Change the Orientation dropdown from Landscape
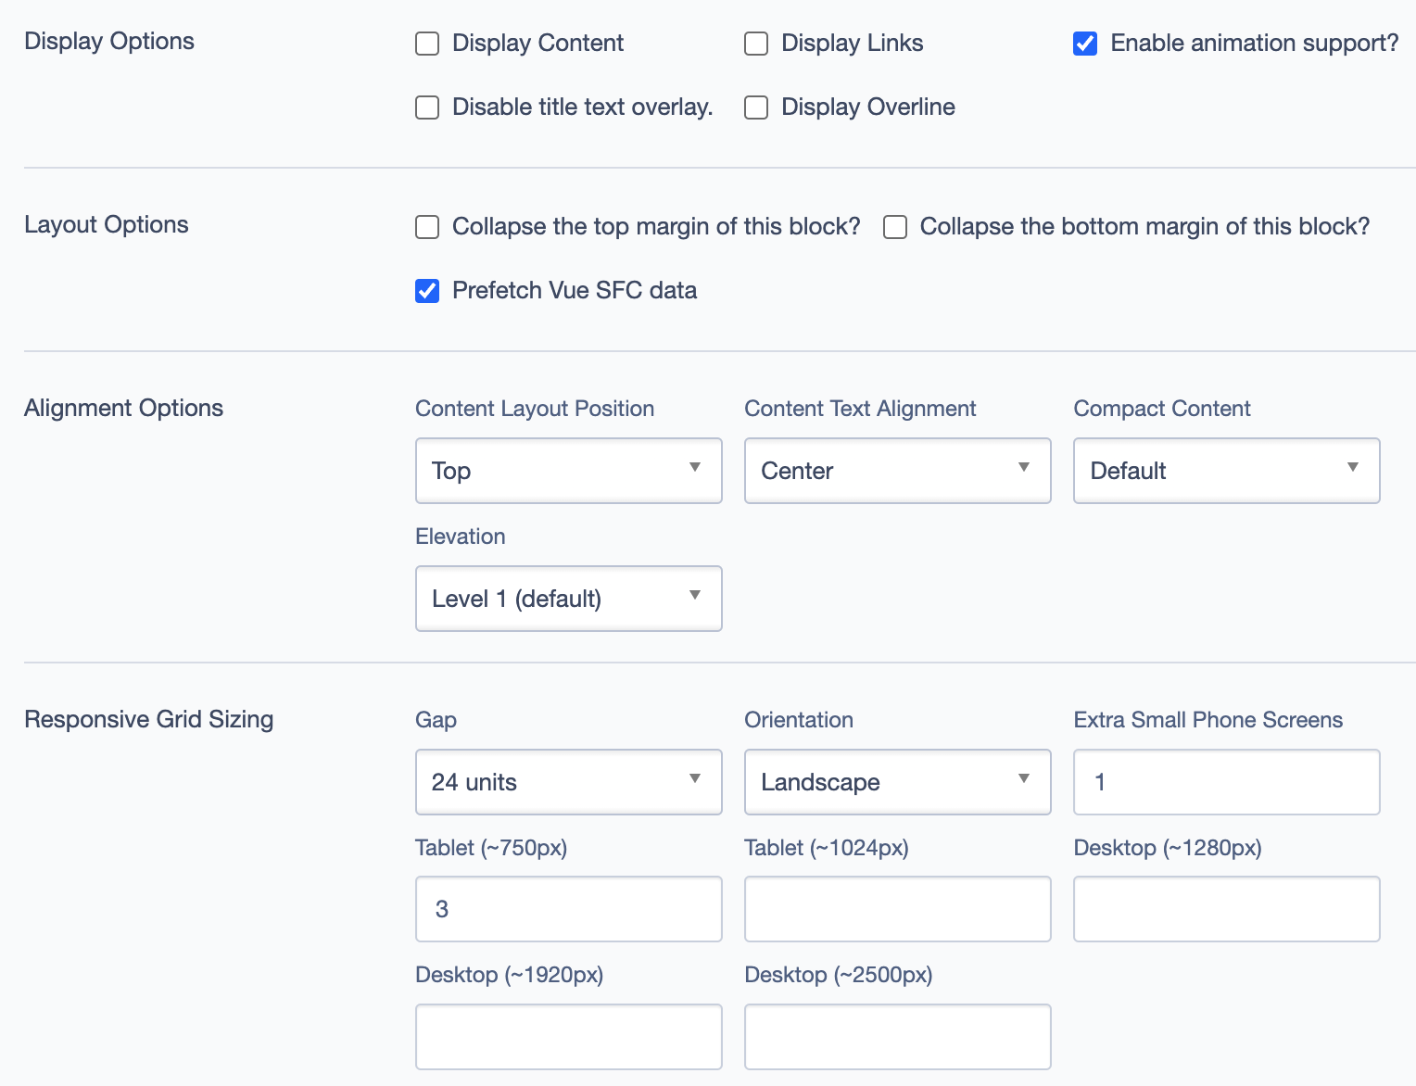The image size is (1416, 1086). [x=897, y=782]
